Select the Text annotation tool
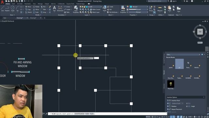The width and height of the screenshot is (209, 118). pyautogui.click(x=55, y=9)
